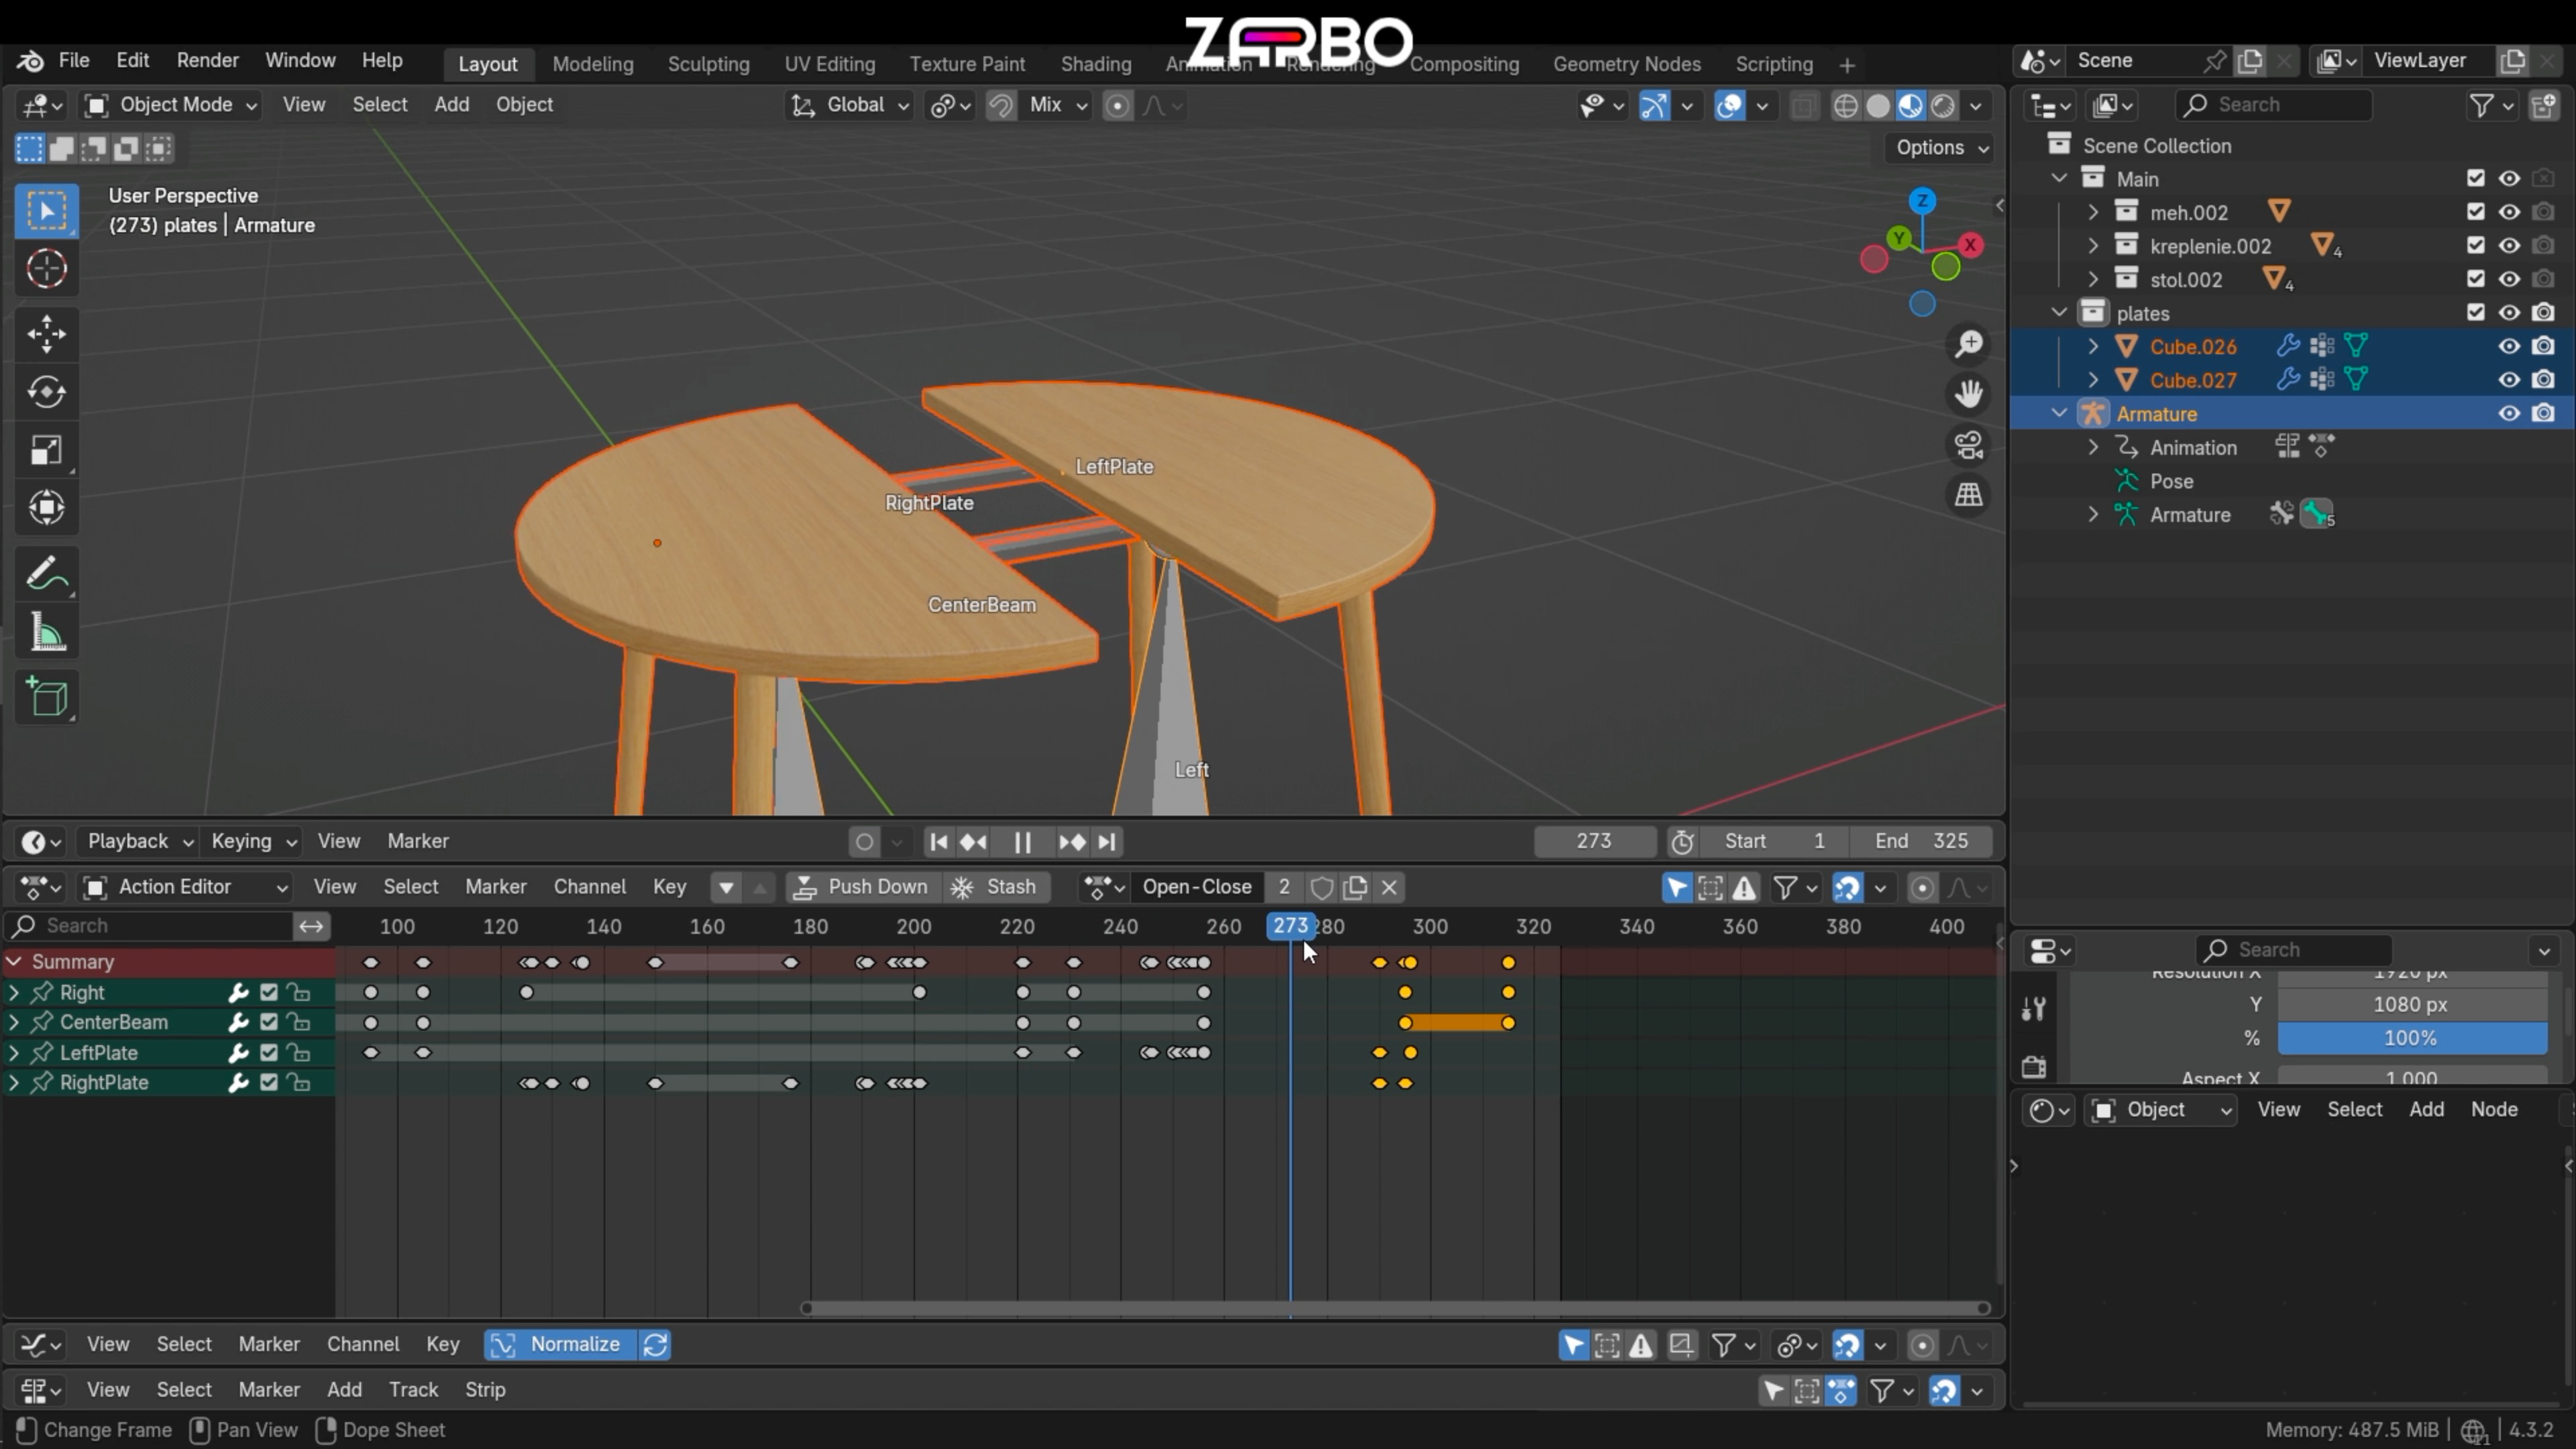Activate the Measure tool
Image resolution: width=2576 pixels, height=1449 pixels.
coord(46,633)
